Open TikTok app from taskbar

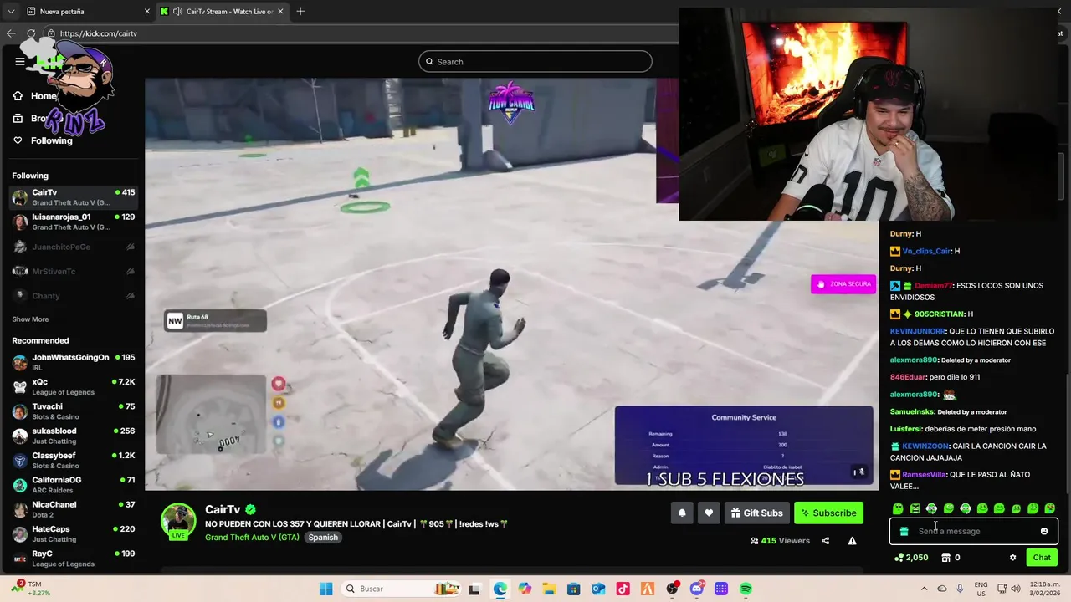coord(623,589)
